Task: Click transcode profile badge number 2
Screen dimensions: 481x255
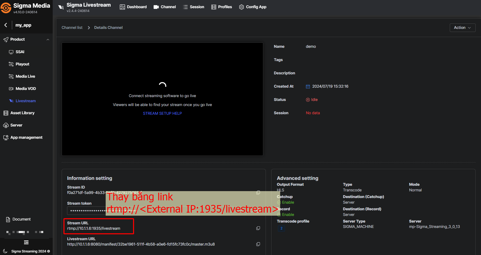Action: (x=281, y=228)
